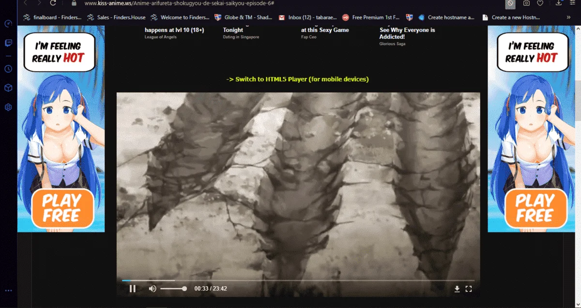Click unlabeled shield bookmark before 'Create hostname'
This screenshot has height=308, width=581.
point(410,17)
